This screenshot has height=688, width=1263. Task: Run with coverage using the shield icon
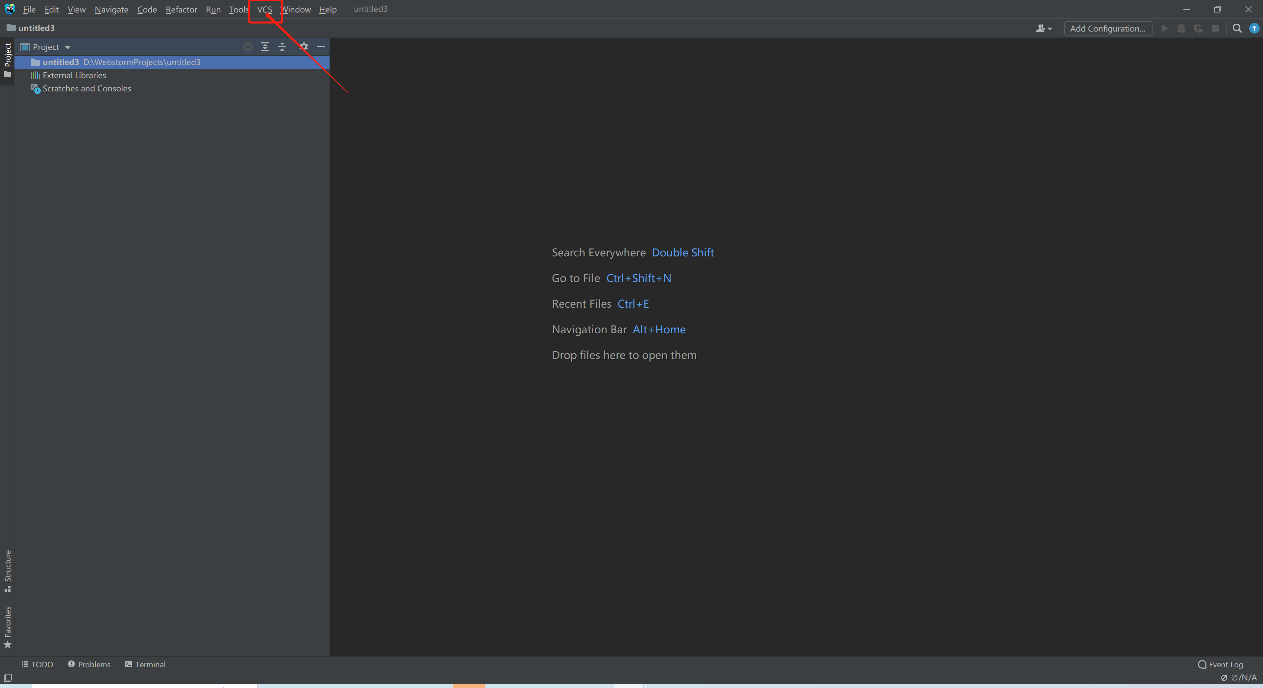point(1199,28)
